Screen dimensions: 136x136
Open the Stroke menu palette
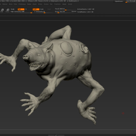coord(40,4)
